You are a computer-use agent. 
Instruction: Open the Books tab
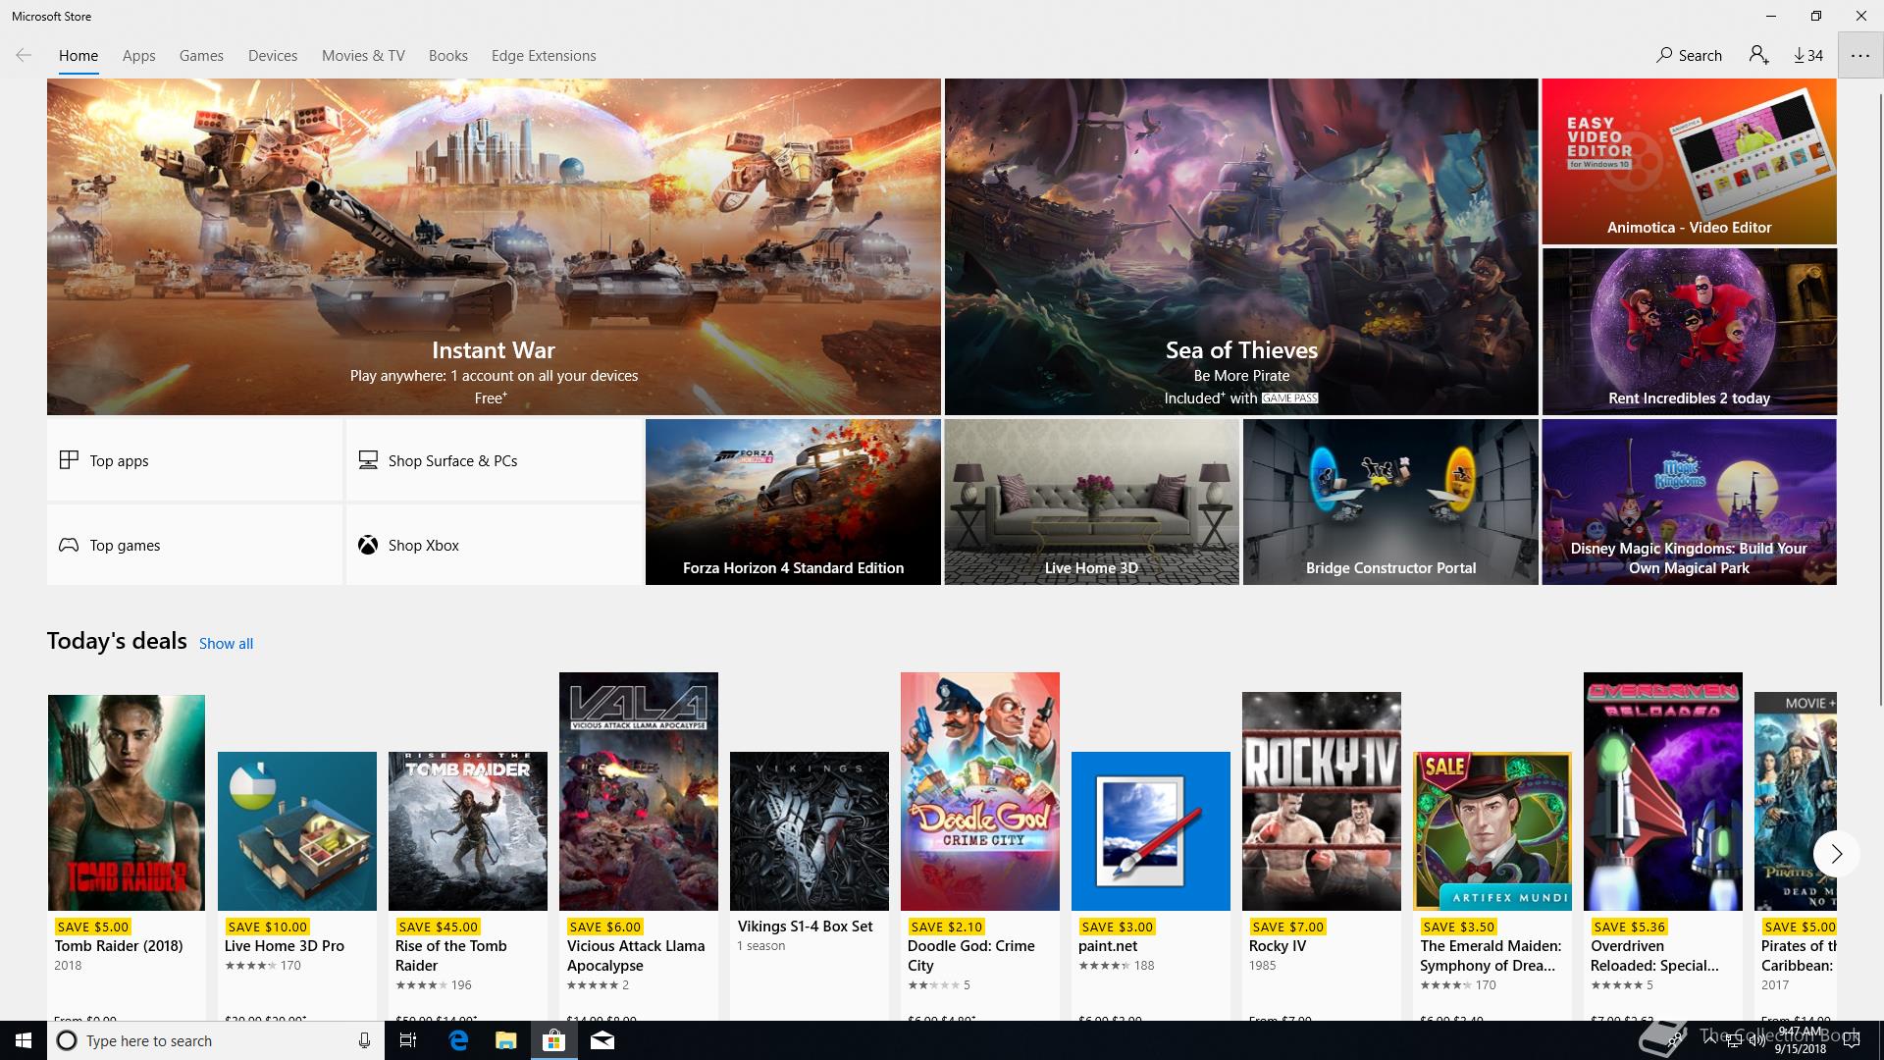(447, 55)
